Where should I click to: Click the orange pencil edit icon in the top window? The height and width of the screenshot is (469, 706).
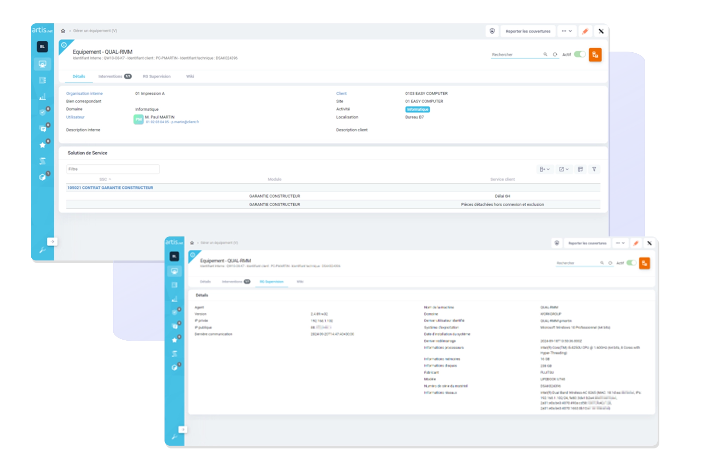click(x=585, y=31)
